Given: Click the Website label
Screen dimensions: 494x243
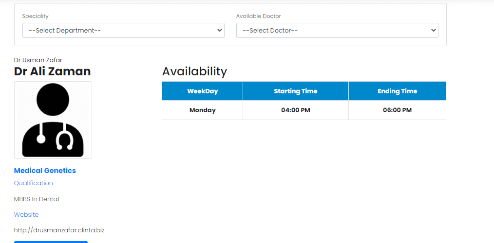Looking at the screenshot, I should (x=26, y=215).
